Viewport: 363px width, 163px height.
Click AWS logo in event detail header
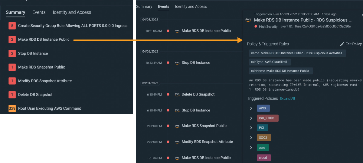(x=248, y=20)
